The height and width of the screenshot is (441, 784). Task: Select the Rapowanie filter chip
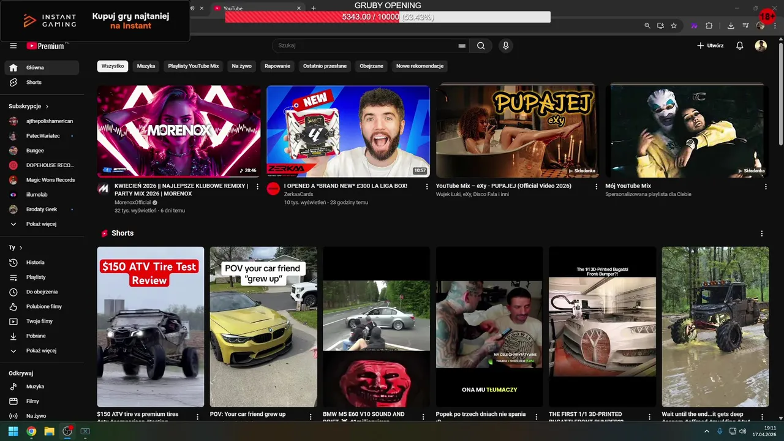(x=277, y=66)
